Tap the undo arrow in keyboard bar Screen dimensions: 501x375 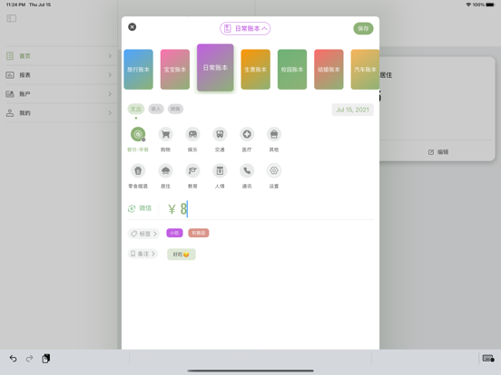[13, 359]
